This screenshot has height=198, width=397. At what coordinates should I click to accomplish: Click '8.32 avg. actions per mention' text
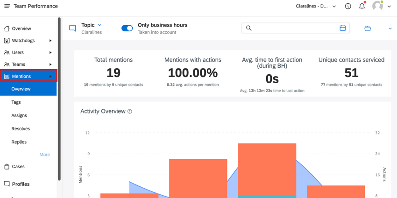193,85
